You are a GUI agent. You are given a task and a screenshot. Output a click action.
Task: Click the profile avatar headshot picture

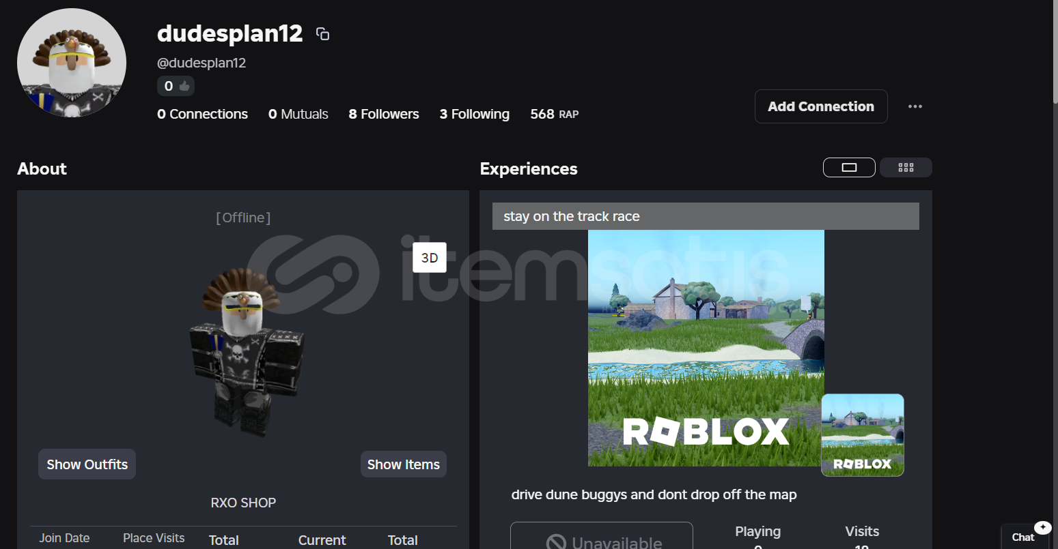tap(72, 63)
